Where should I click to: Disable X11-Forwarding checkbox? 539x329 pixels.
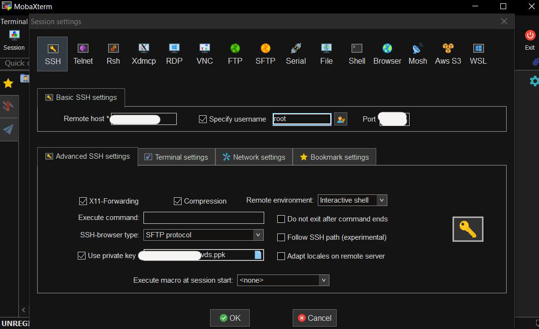click(83, 201)
